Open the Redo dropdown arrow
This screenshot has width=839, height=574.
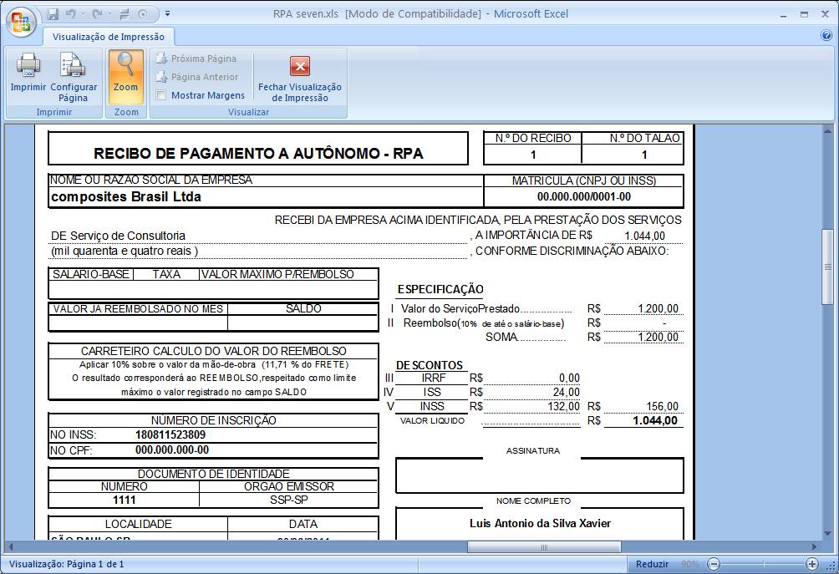point(109,13)
